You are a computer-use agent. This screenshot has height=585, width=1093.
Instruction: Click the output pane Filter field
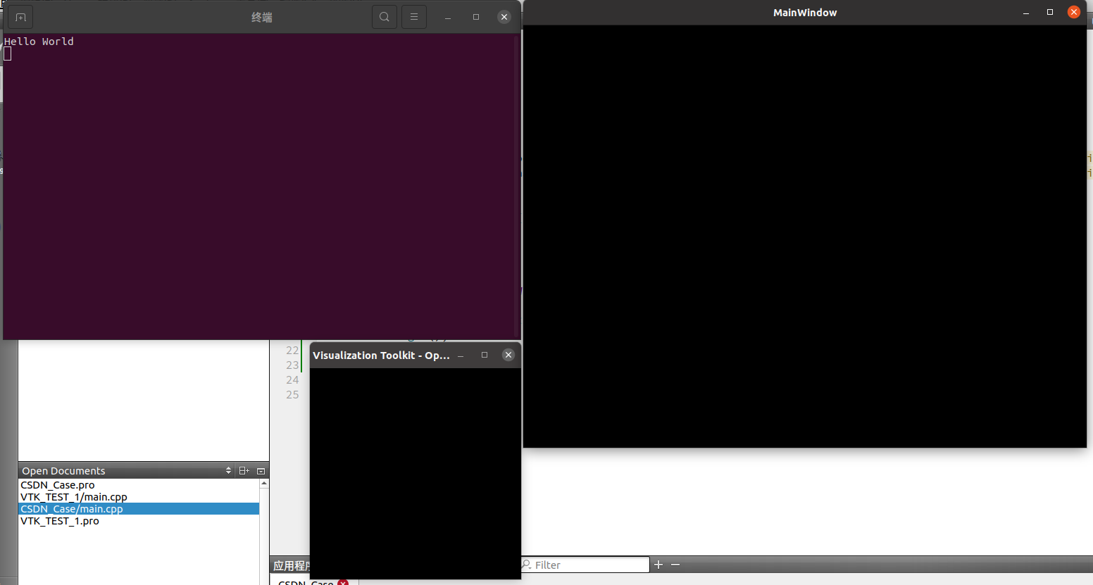[x=585, y=565]
